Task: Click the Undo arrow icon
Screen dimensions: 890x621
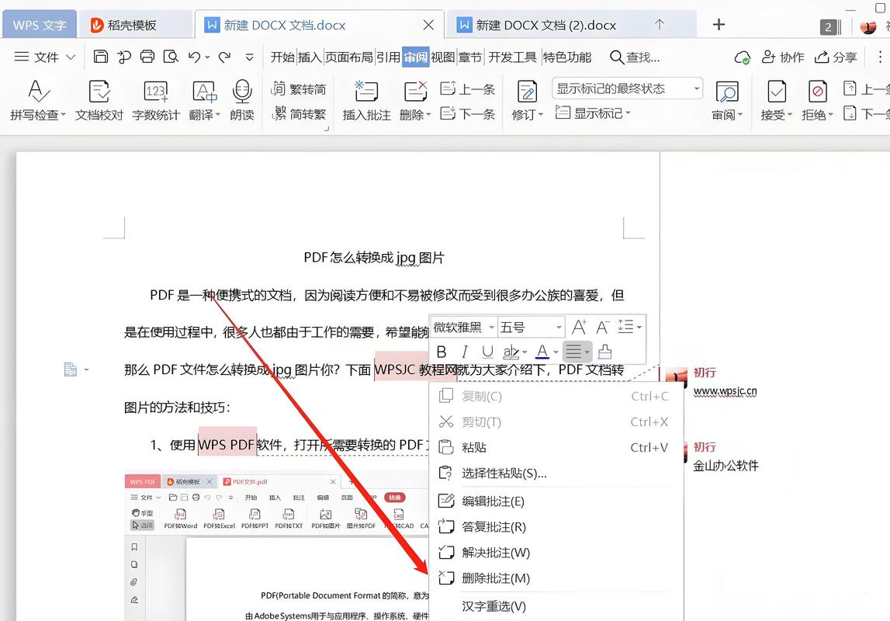Action: point(195,57)
